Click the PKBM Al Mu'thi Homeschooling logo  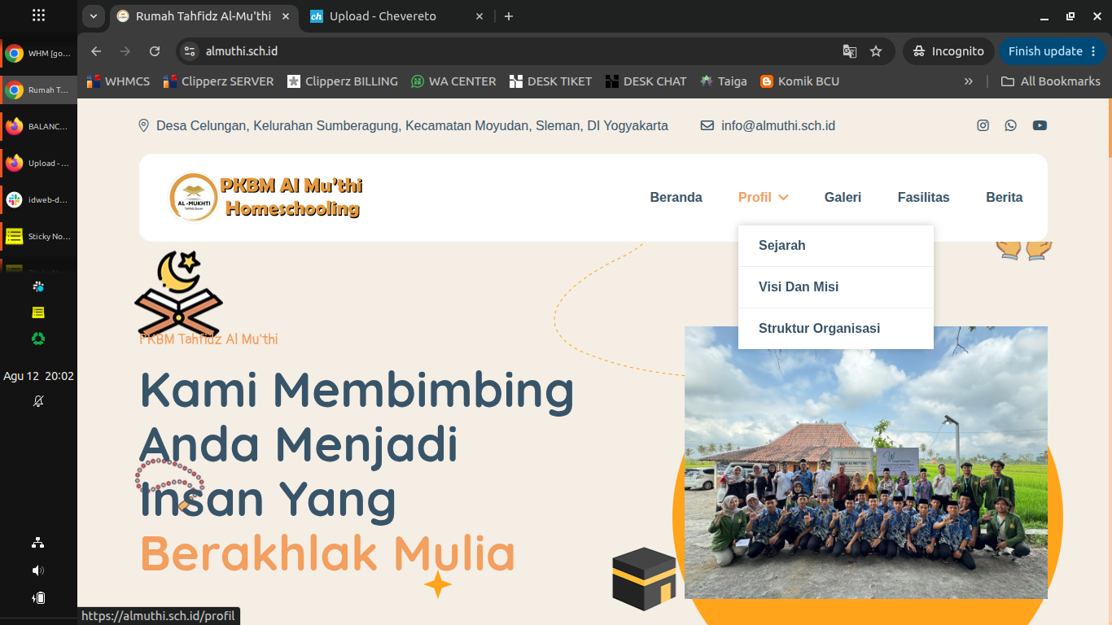265,197
